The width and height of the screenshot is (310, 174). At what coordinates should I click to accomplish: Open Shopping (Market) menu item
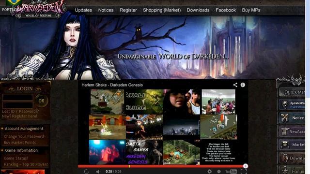[x=162, y=10]
